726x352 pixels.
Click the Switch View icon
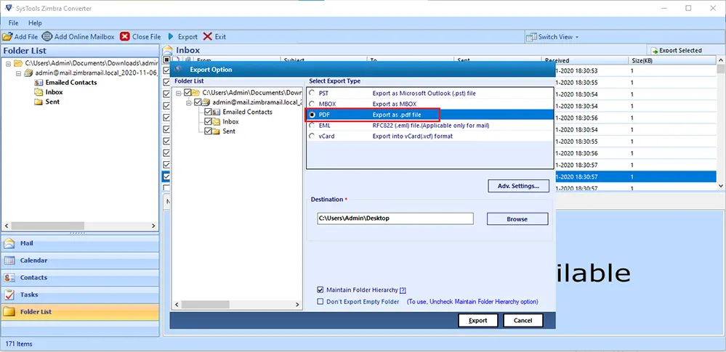tap(531, 36)
